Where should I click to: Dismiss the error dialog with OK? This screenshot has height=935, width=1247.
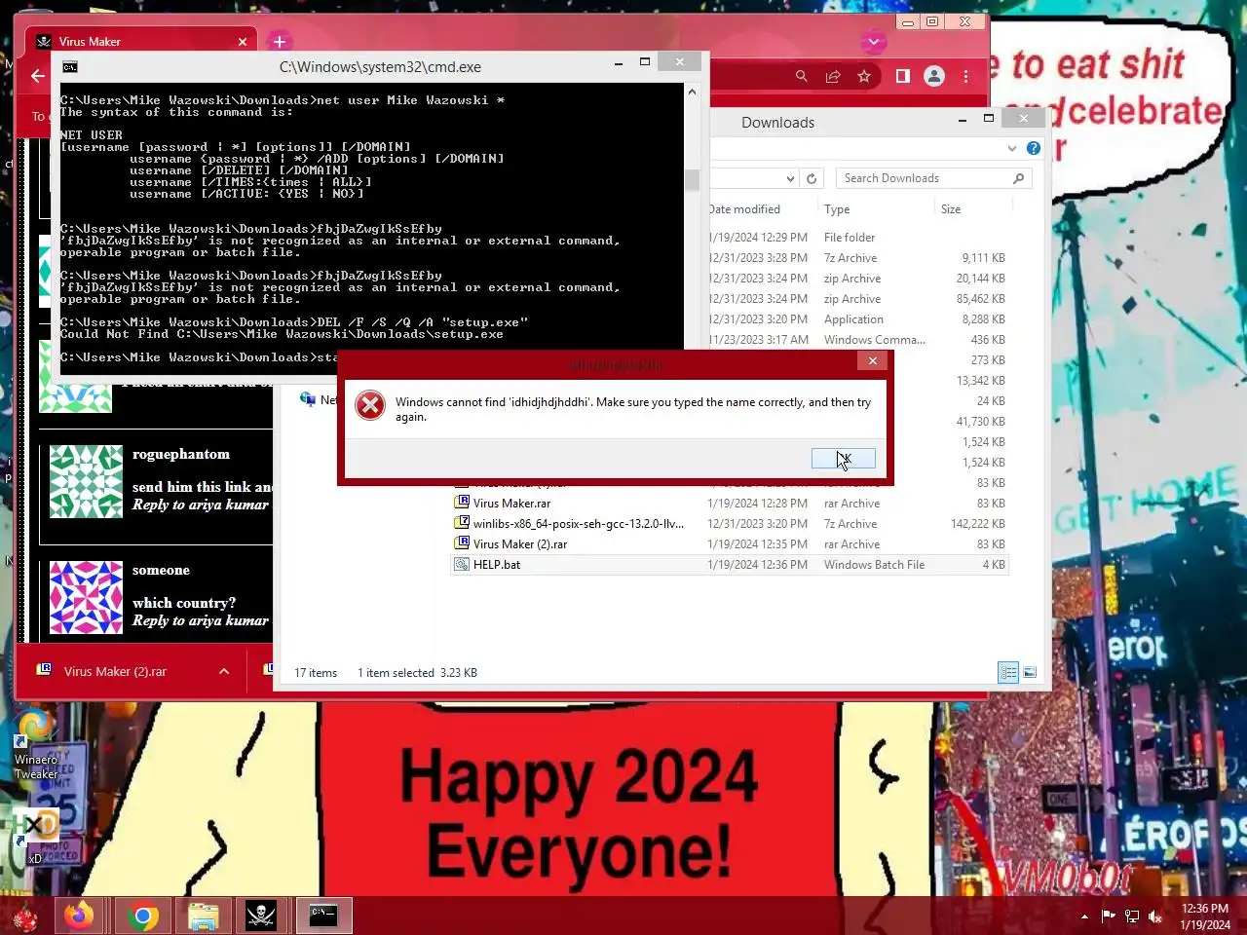point(843,459)
